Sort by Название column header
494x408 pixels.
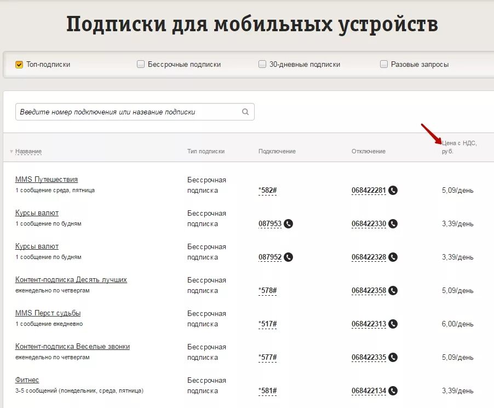[x=28, y=151]
